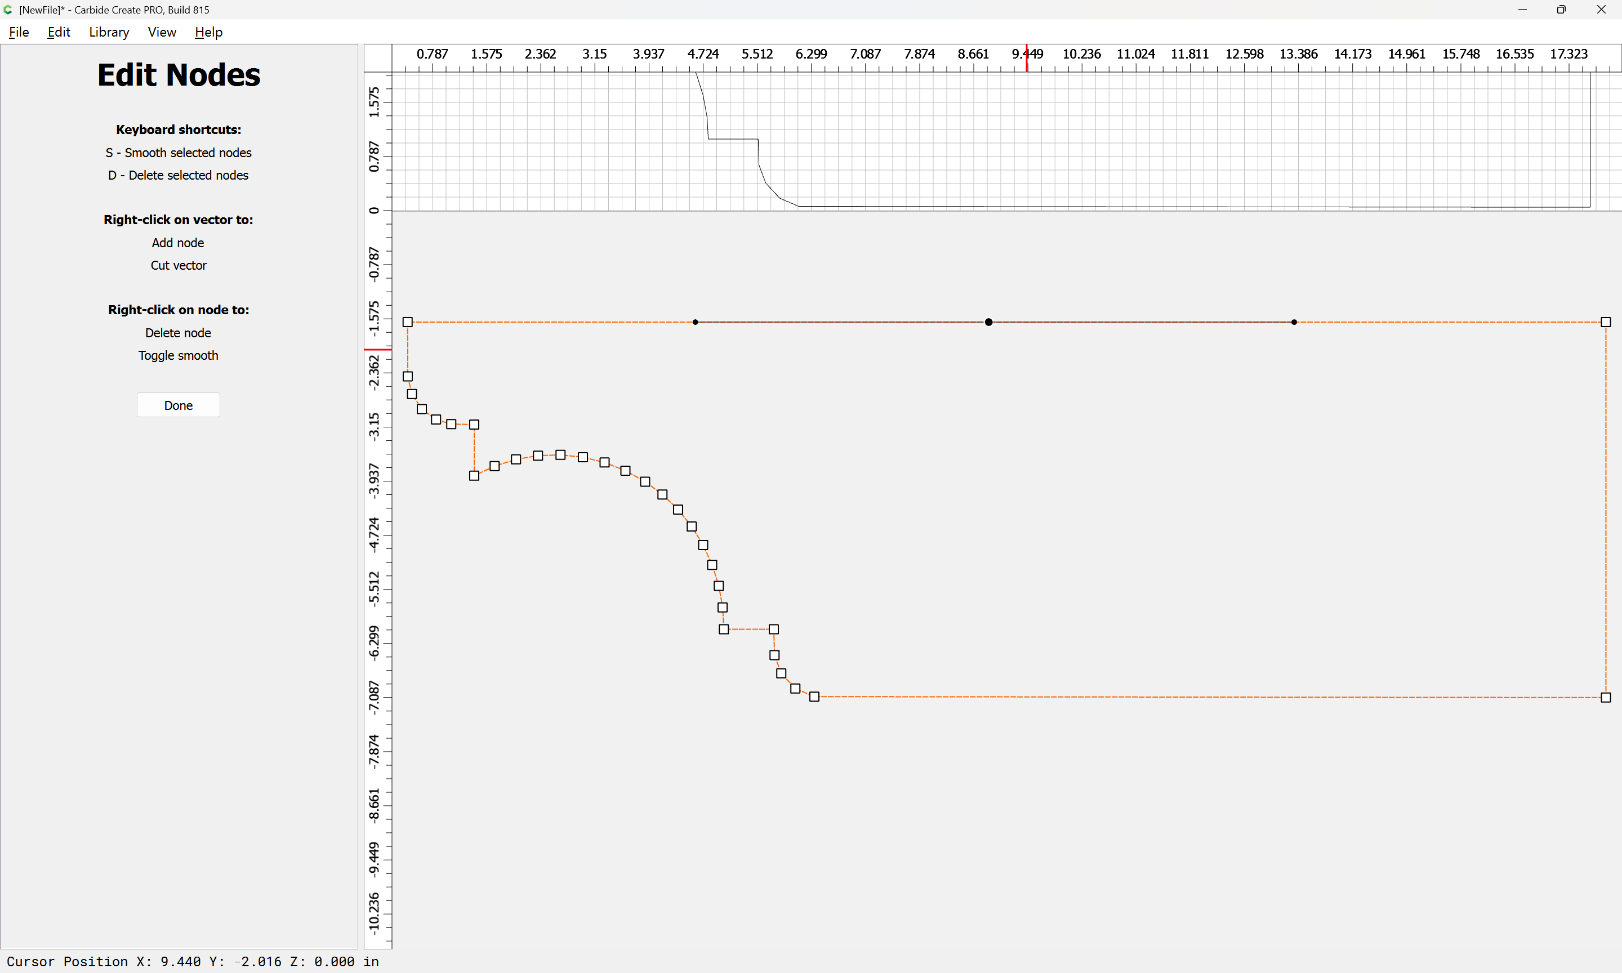Click the 'Cut vector' text
This screenshot has height=973, width=1622.
[x=179, y=266]
